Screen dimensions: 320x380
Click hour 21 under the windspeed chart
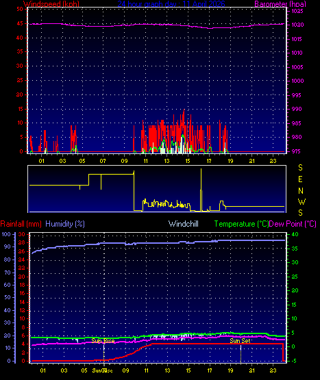click(x=252, y=161)
